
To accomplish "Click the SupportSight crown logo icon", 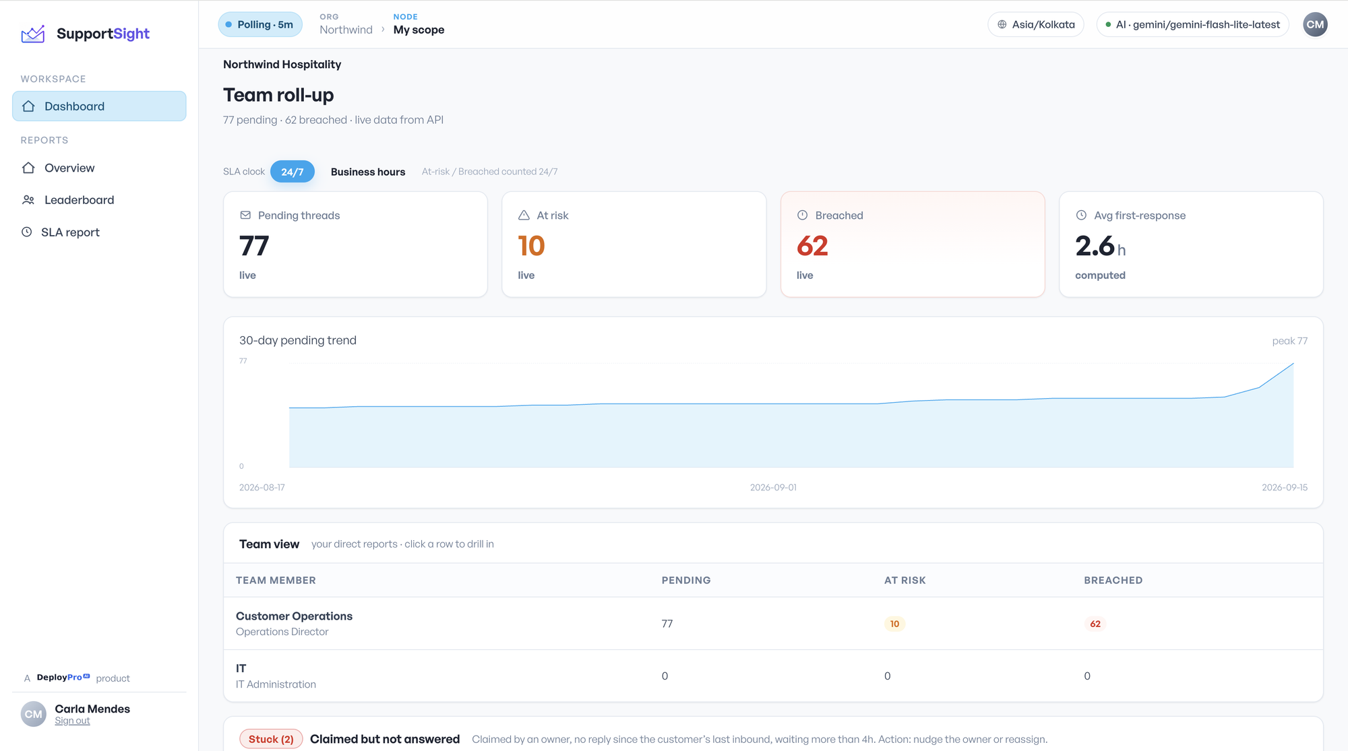I will [33, 34].
